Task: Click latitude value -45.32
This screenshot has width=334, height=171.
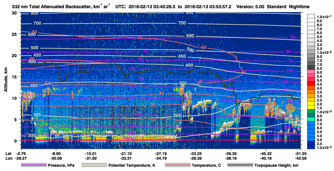Action: (x=266, y=153)
